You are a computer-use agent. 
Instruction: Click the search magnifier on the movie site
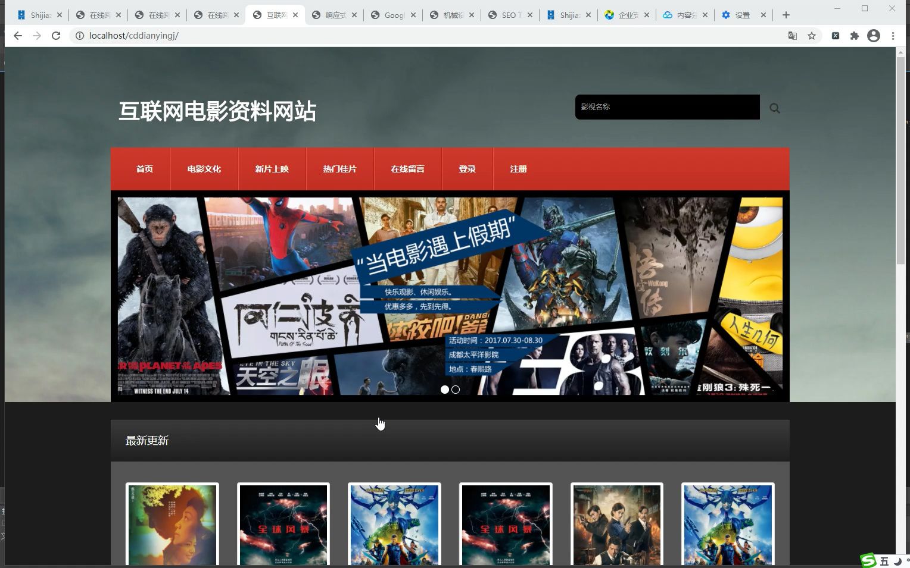tap(775, 108)
